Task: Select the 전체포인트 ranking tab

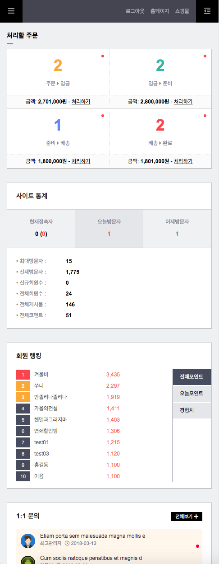Action: [192, 377]
